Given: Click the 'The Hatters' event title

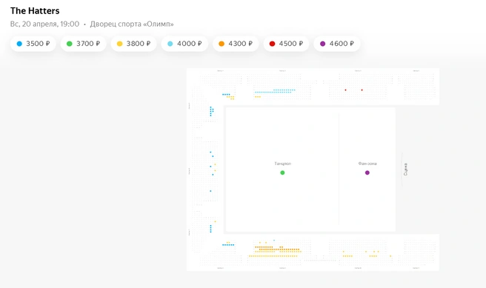Looking at the screenshot, I should 35,11.
